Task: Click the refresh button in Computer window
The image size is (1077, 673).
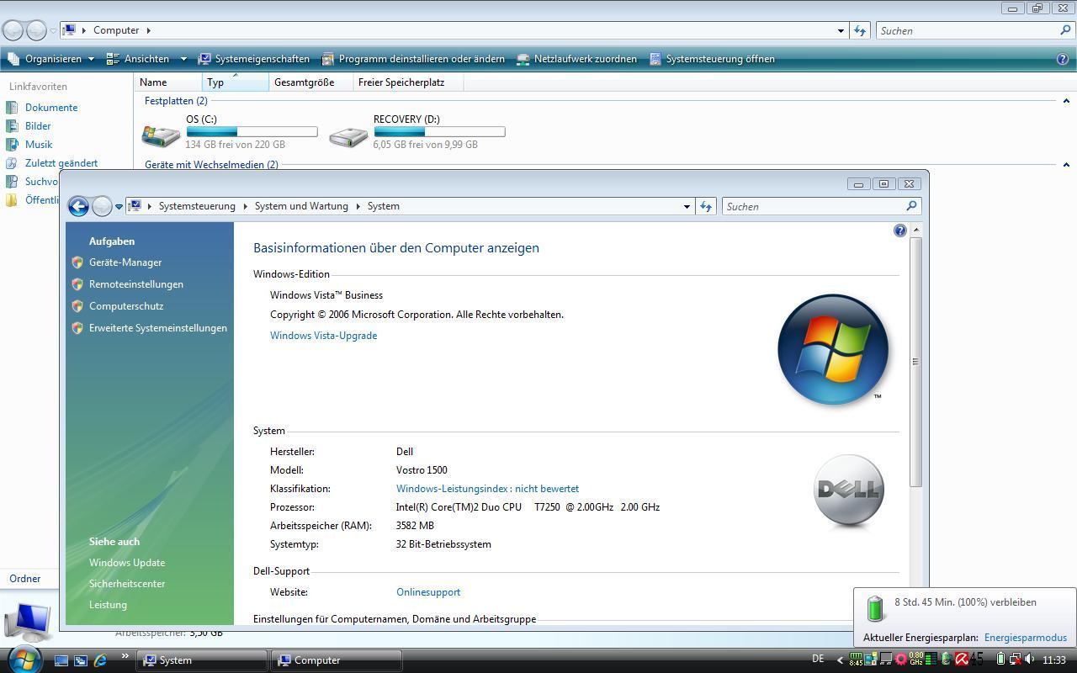Action: pyautogui.click(x=859, y=30)
